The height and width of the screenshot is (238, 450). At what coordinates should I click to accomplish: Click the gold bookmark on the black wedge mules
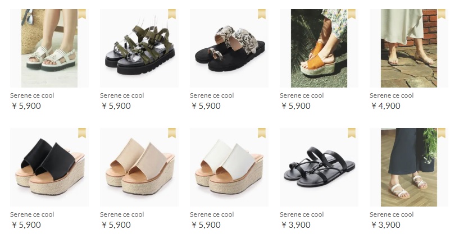82,133
